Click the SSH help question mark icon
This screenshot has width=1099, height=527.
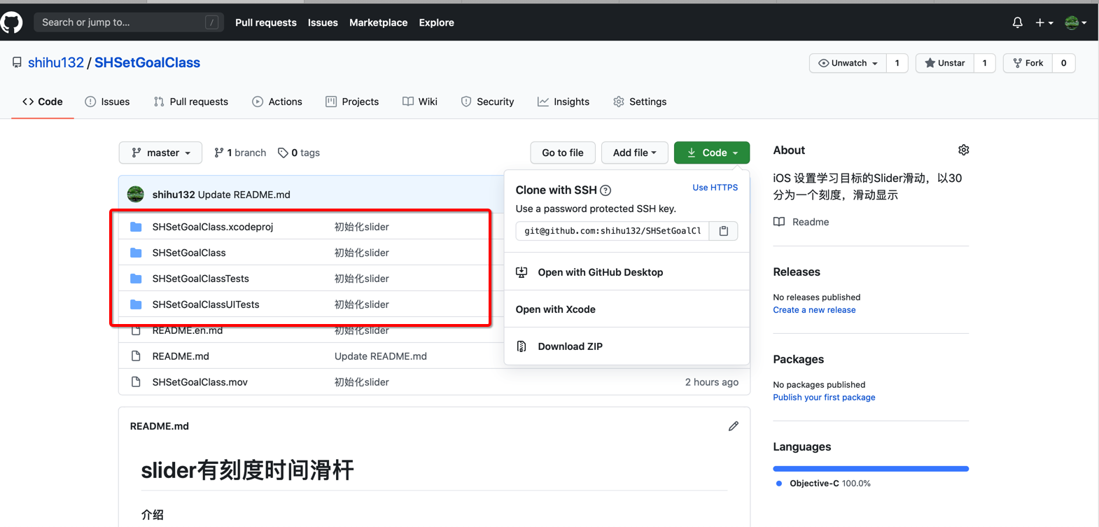click(605, 190)
